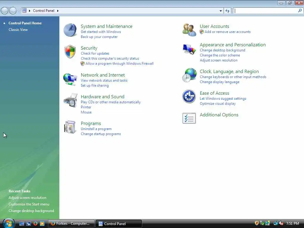Viewport: 304px width, 228px height.
Task: Click the network connection tray icon
Action: click(x=275, y=223)
